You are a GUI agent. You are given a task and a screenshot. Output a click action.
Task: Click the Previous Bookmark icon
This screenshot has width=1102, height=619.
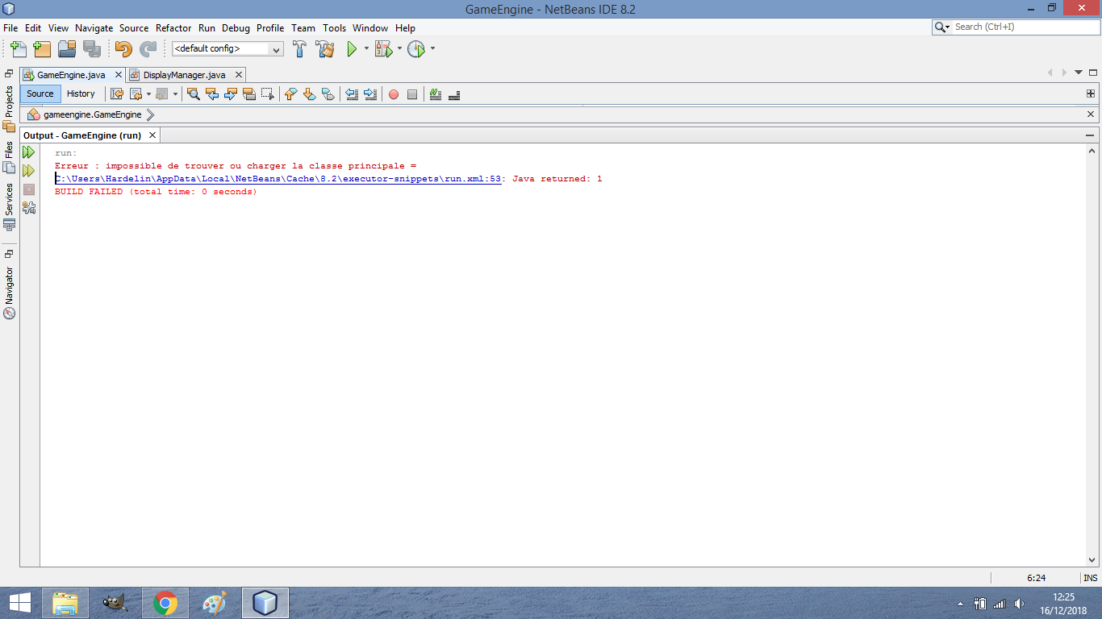(x=291, y=94)
